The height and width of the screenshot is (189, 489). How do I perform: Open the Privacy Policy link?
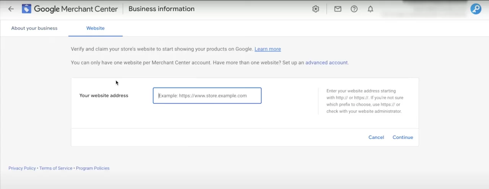22,168
